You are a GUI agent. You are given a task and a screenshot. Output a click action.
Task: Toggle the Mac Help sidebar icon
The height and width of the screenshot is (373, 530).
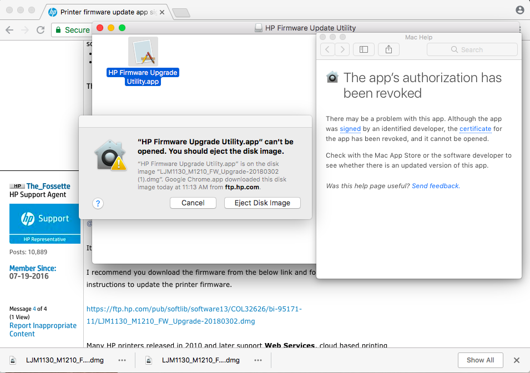(x=364, y=49)
